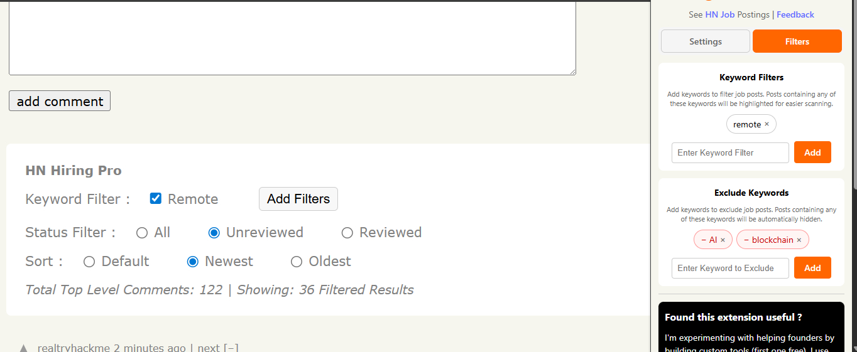Sort comments by Oldest
Viewport: 857px width, 352px height.
297,262
